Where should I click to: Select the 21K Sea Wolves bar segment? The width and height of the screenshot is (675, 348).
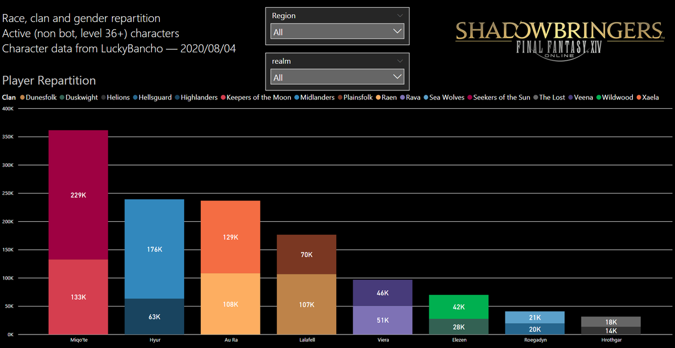535,317
